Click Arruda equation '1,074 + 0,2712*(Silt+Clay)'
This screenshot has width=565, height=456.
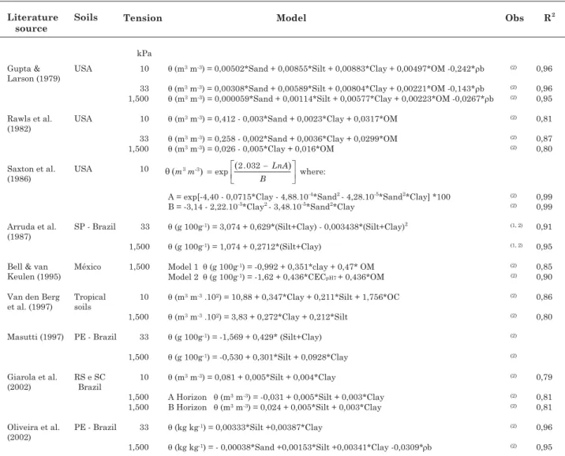pyautogui.click(x=245, y=247)
